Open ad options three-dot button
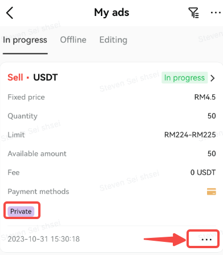Image resolution: width=223 pixels, height=255 pixels. click(206, 240)
